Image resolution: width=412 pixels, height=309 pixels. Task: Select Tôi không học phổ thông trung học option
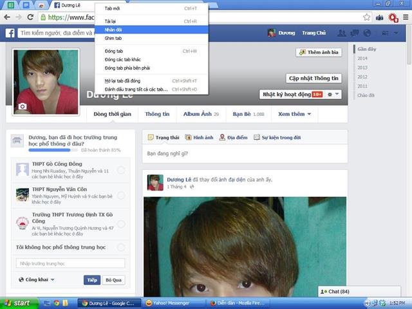(x=121, y=247)
